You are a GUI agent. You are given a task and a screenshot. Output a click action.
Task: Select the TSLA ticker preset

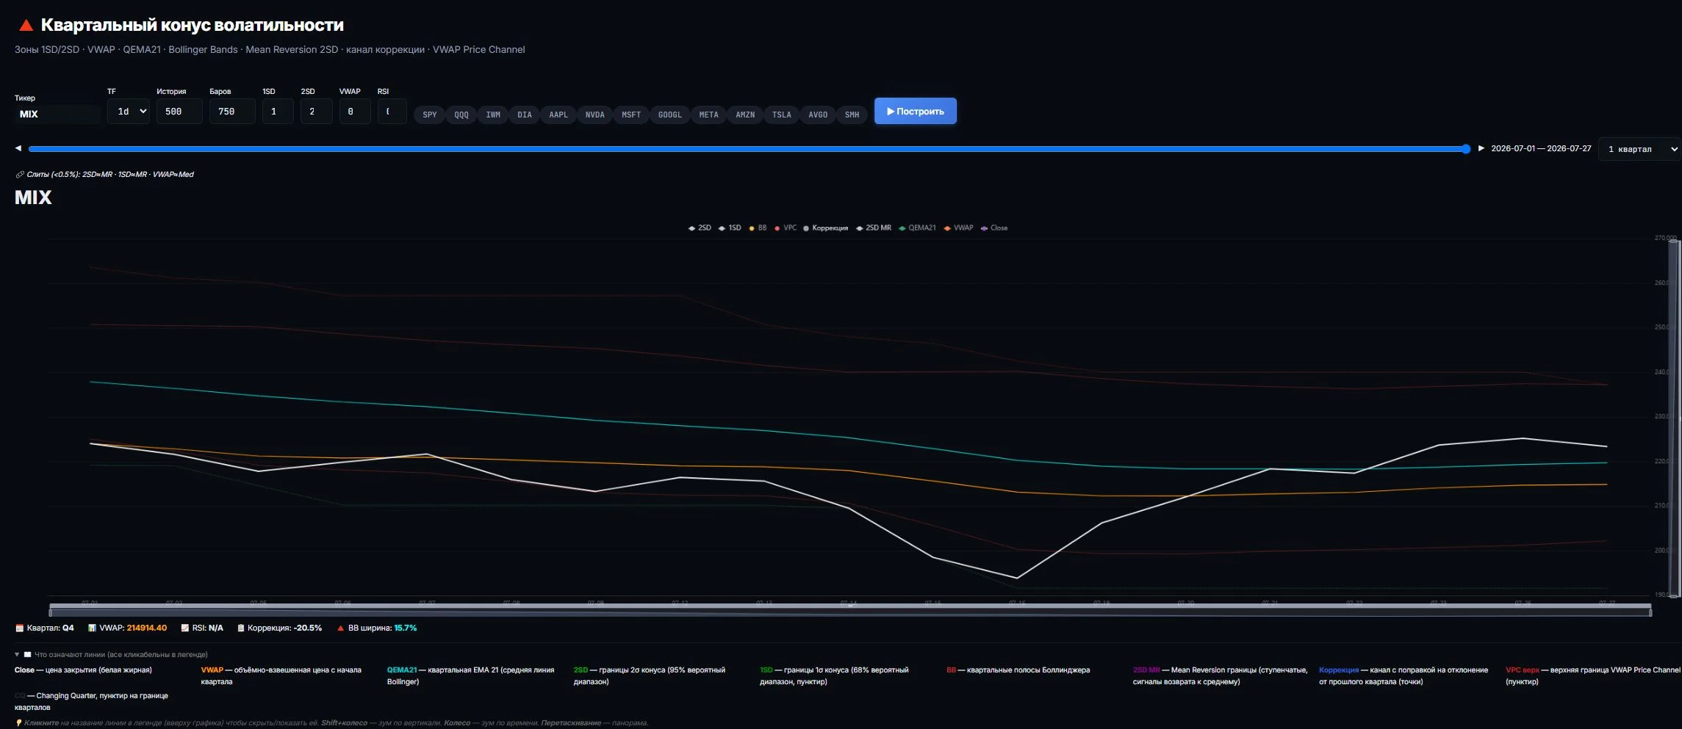coord(782,115)
